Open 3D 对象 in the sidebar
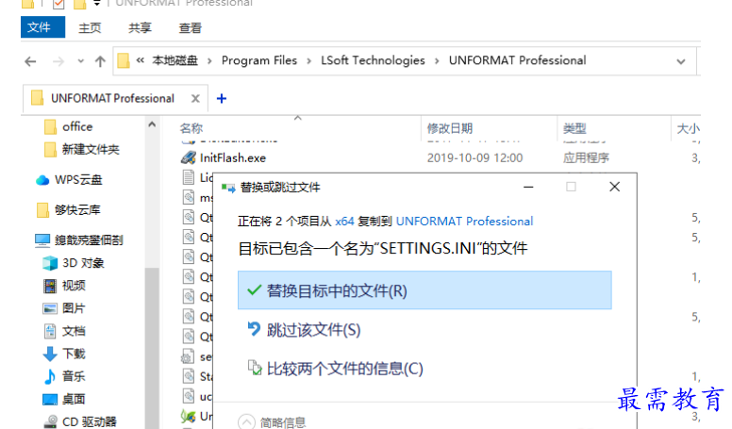This screenshot has width=732, height=429. click(x=74, y=263)
